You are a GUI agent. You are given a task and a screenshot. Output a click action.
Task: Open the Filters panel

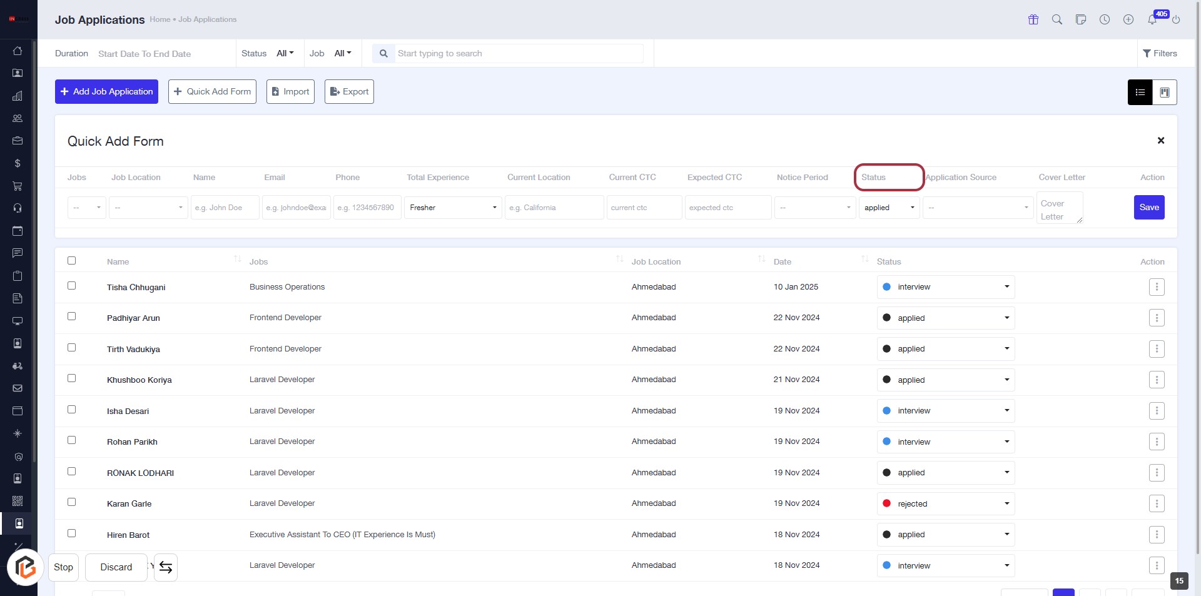click(x=1160, y=54)
